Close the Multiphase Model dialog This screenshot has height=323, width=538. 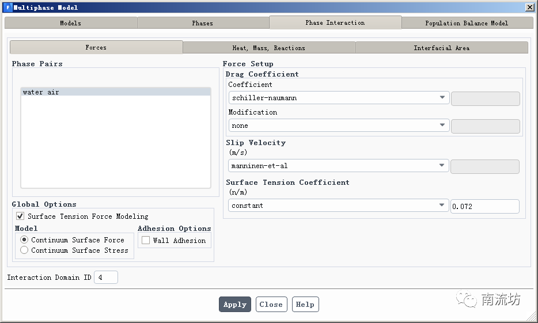pos(529,7)
